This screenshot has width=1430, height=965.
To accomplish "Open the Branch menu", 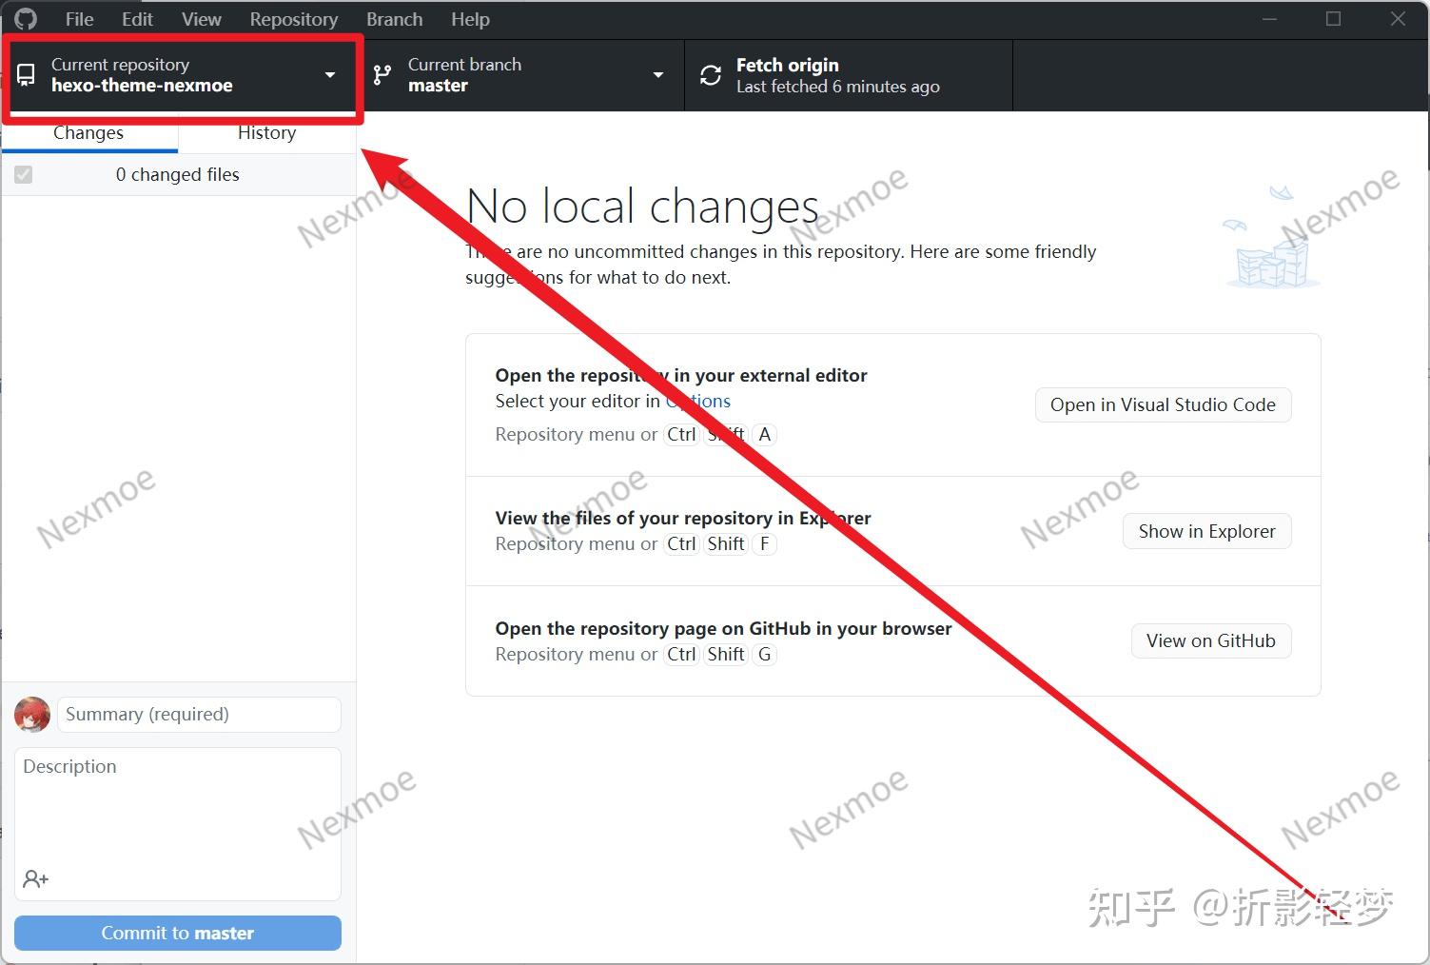I will click(x=394, y=19).
